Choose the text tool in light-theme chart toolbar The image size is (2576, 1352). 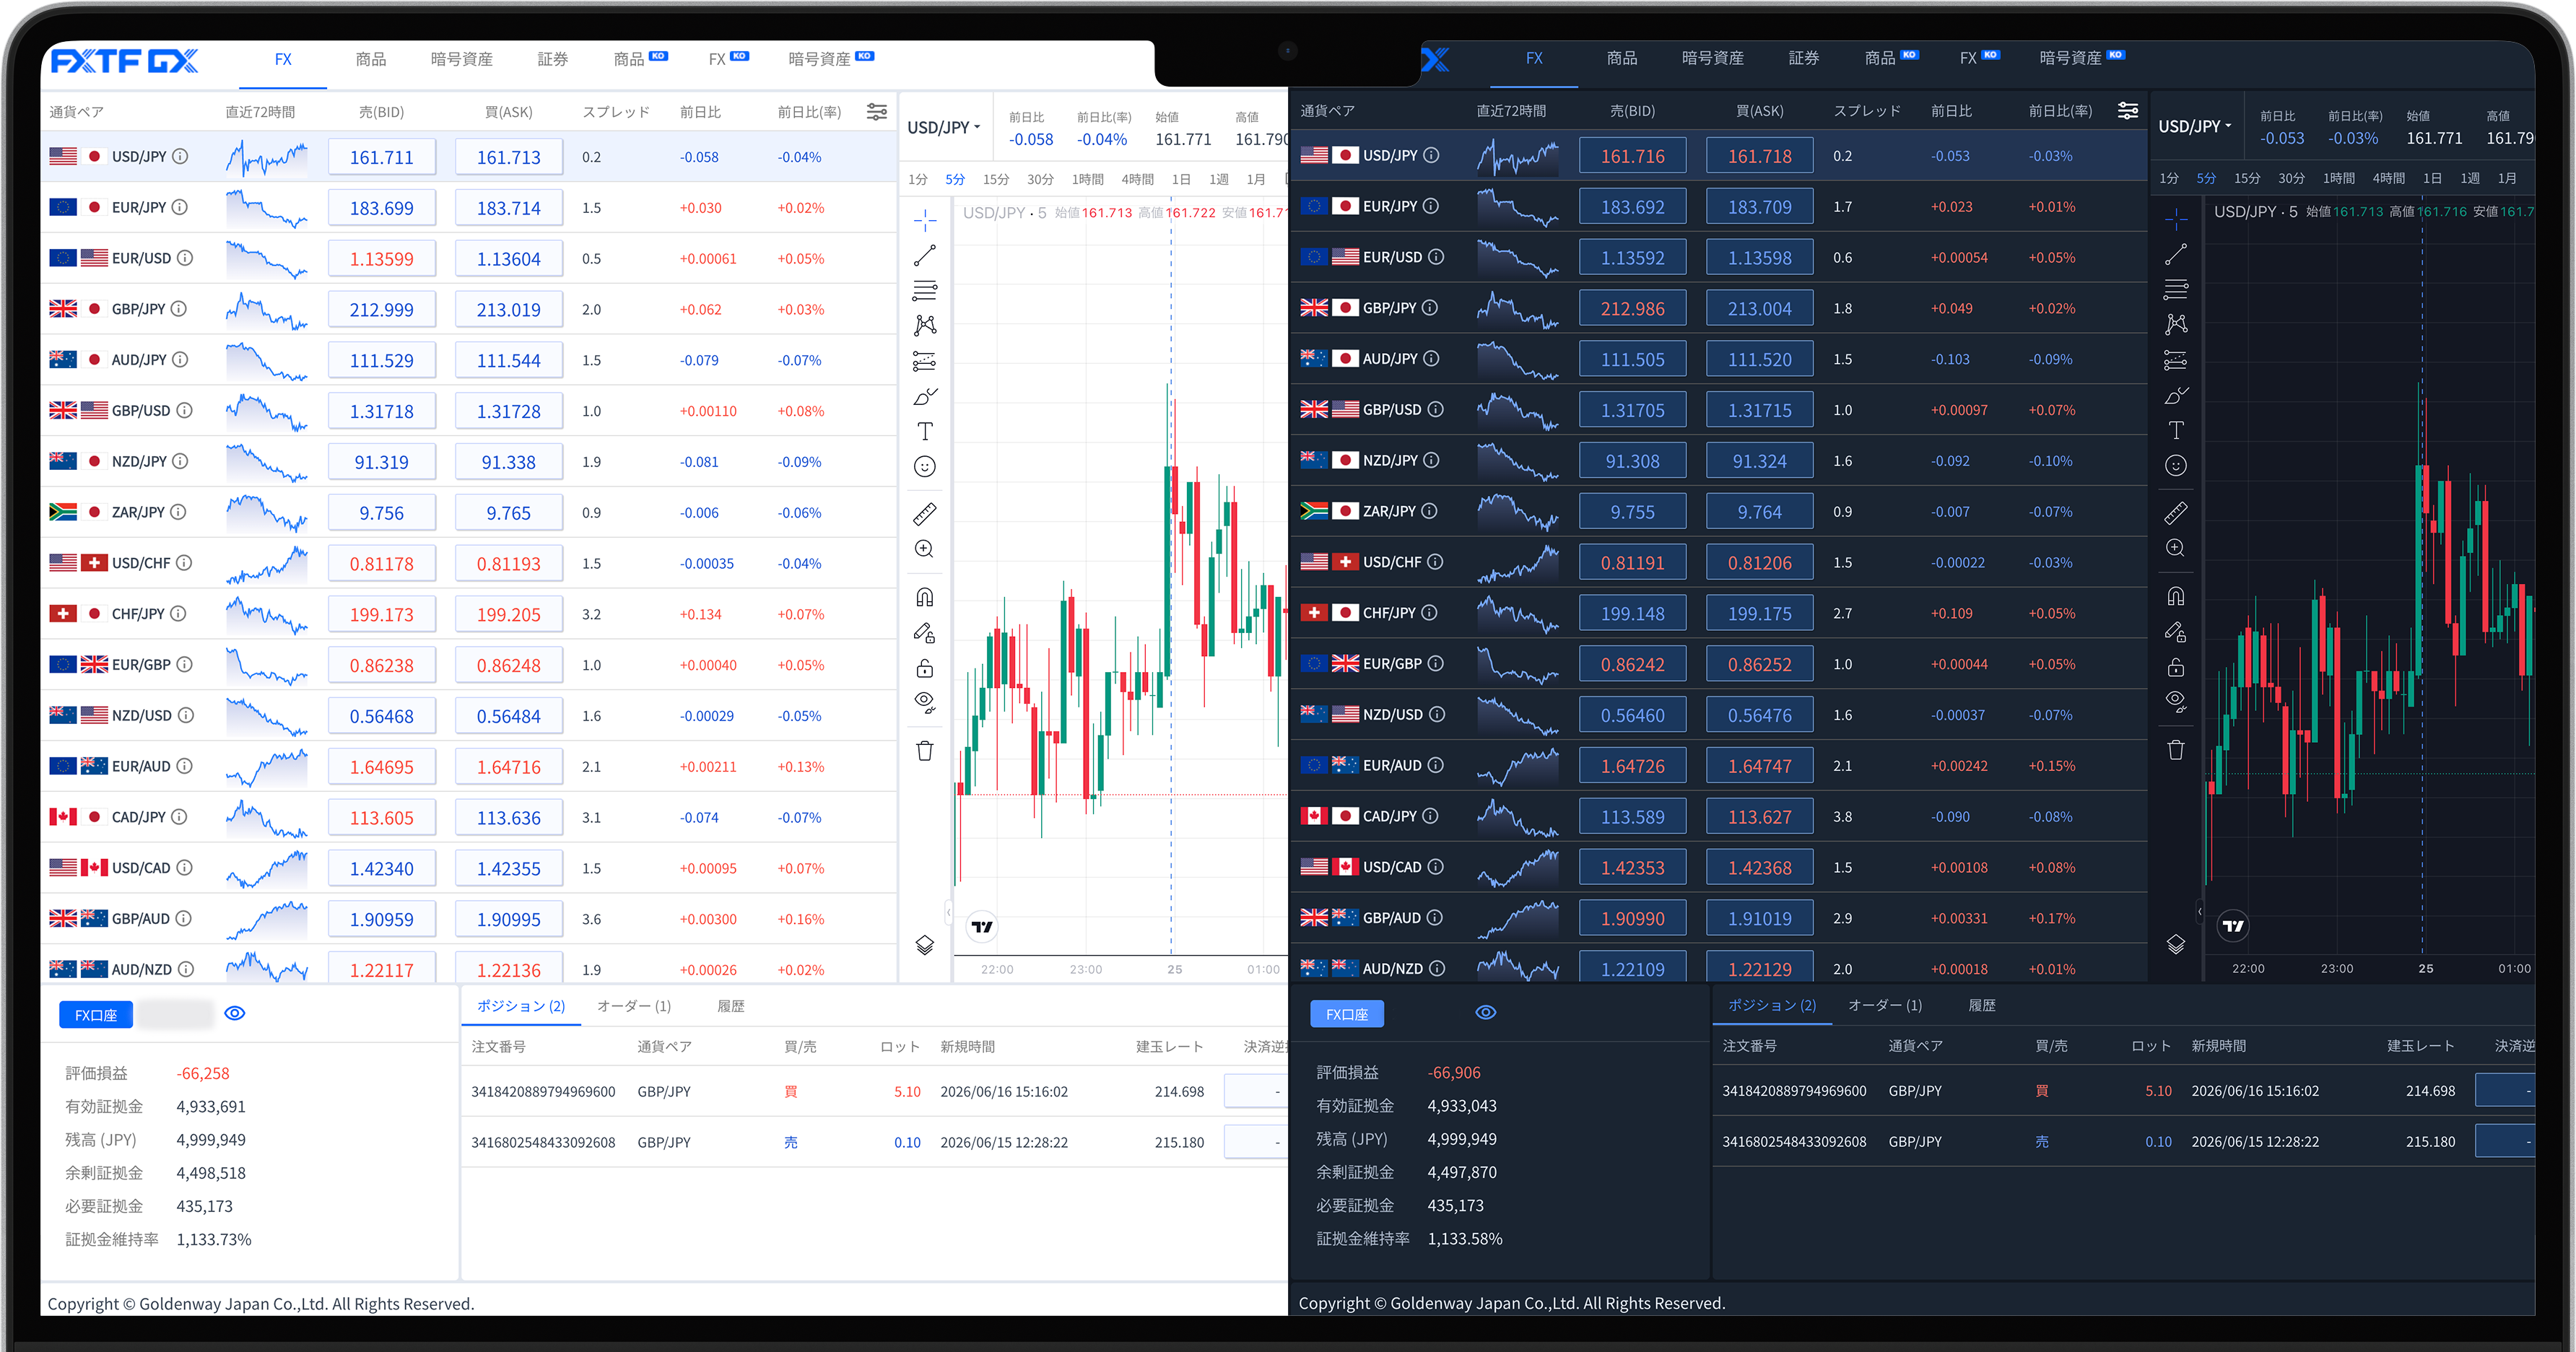[x=925, y=431]
